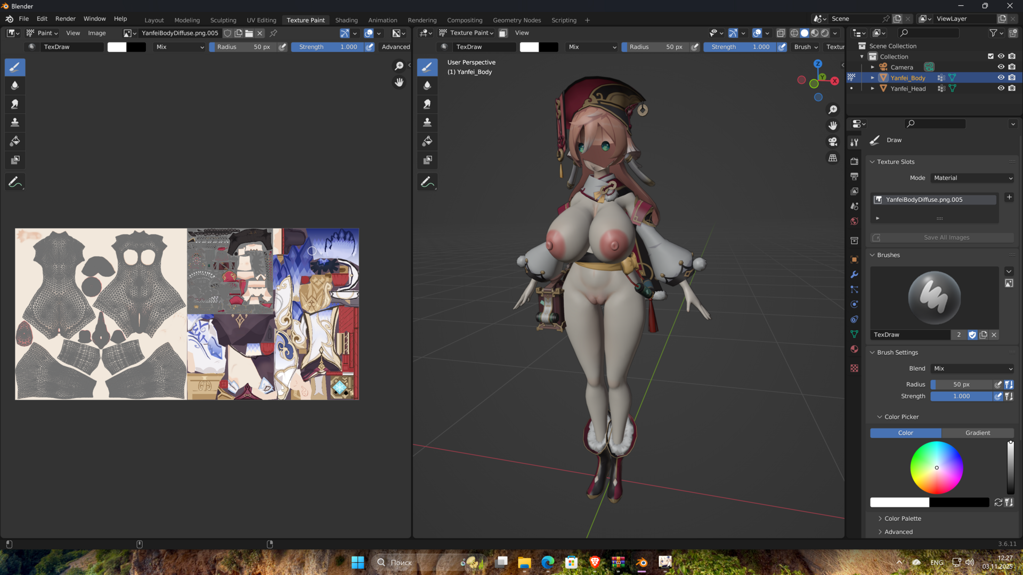Open the folder icon next to image name
This screenshot has width=1023, height=575.
coord(249,33)
